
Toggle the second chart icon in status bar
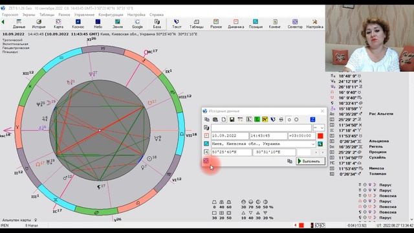[x=322, y=225]
